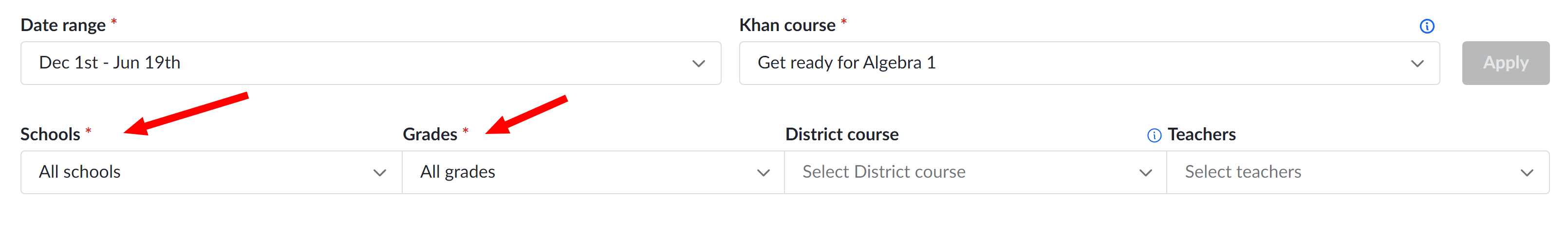Image resolution: width=1567 pixels, height=233 pixels.
Task: Expand the Khan course chevron arrow
Action: (x=1418, y=63)
